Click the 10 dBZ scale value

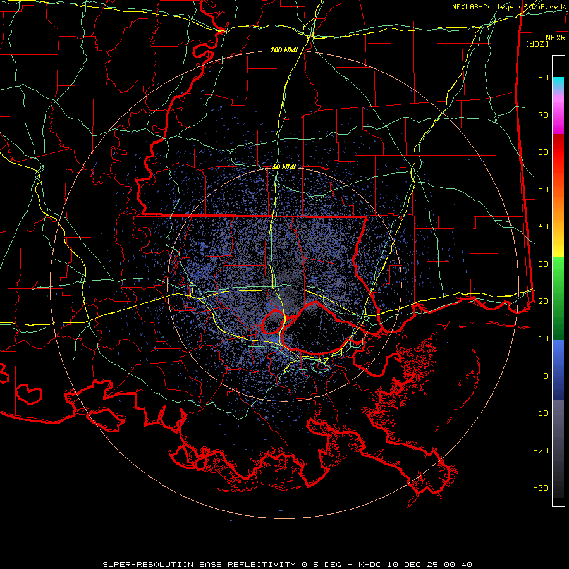pos(543,339)
